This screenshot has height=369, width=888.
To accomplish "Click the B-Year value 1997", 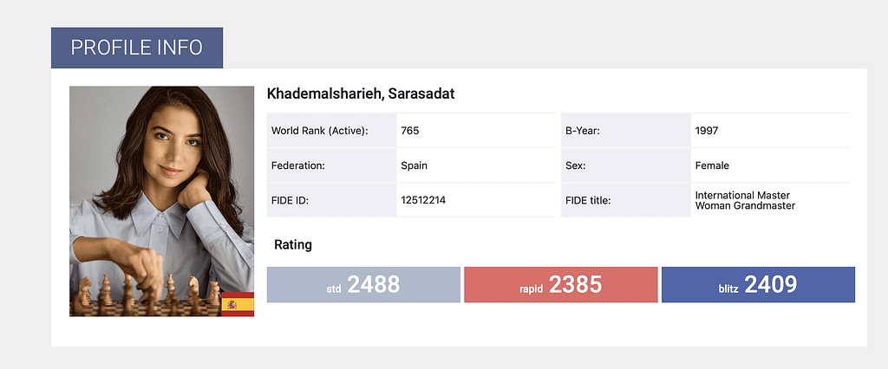I will [x=707, y=131].
